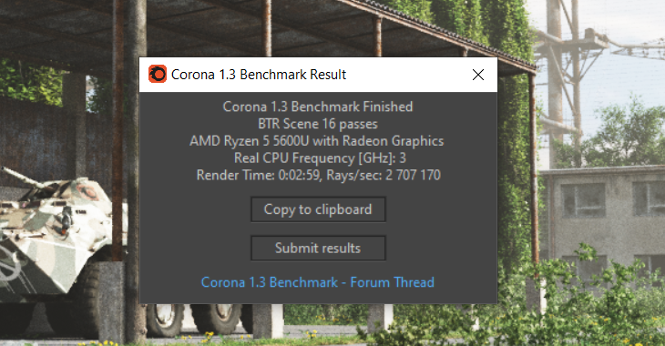The width and height of the screenshot is (665, 346).
Task: Click the concrete building window on the right
Action: (x=584, y=201)
